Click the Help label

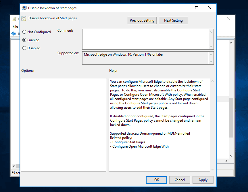coord(113,71)
